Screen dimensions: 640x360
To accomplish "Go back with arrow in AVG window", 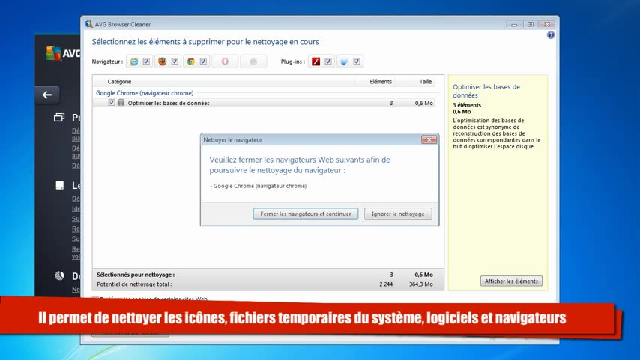I will (x=47, y=94).
